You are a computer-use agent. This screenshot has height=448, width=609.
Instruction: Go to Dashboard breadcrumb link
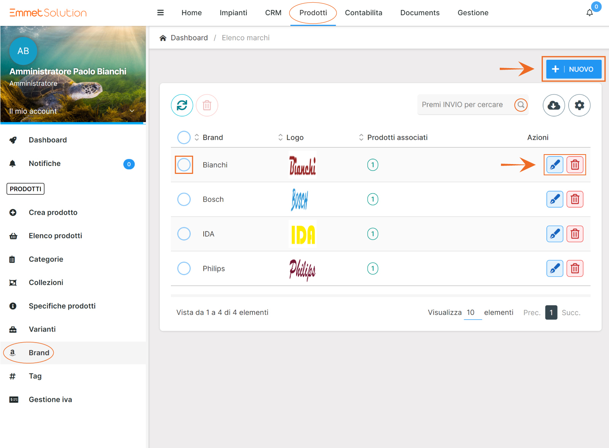tap(189, 38)
